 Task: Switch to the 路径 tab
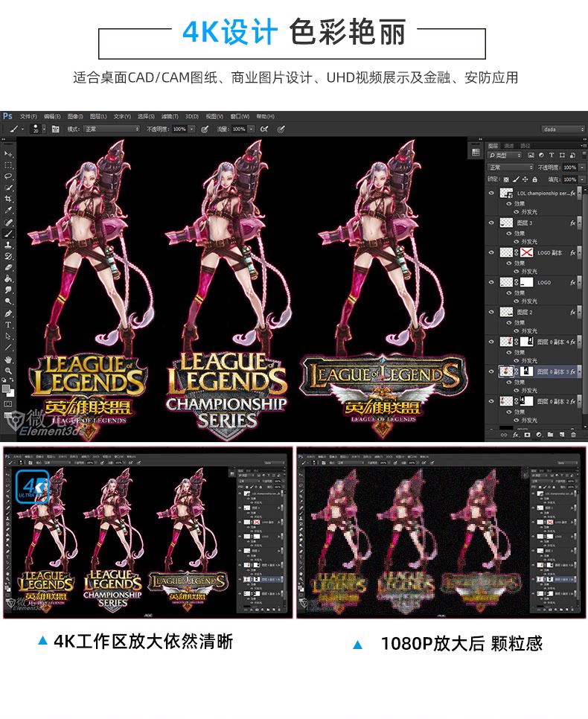[x=525, y=146]
